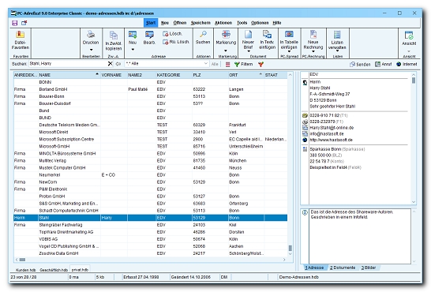Open Listen verwalten icon

tap(337, 35)
